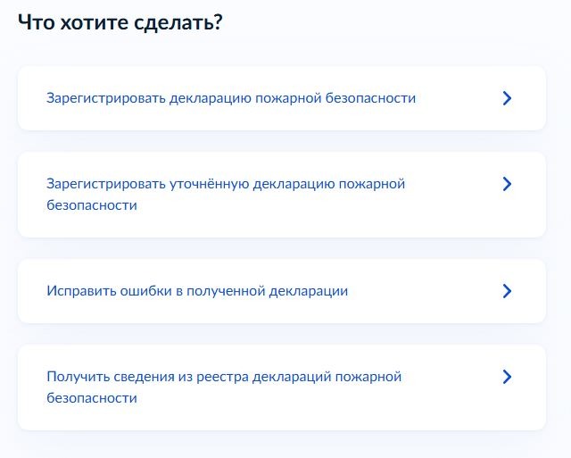Select the registry information (реестра) card
The height and width of the screenshot is (458, 571).
(x=282, y=387)
